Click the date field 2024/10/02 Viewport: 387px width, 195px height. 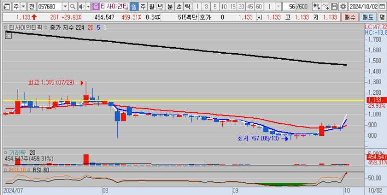click(364, 7)
